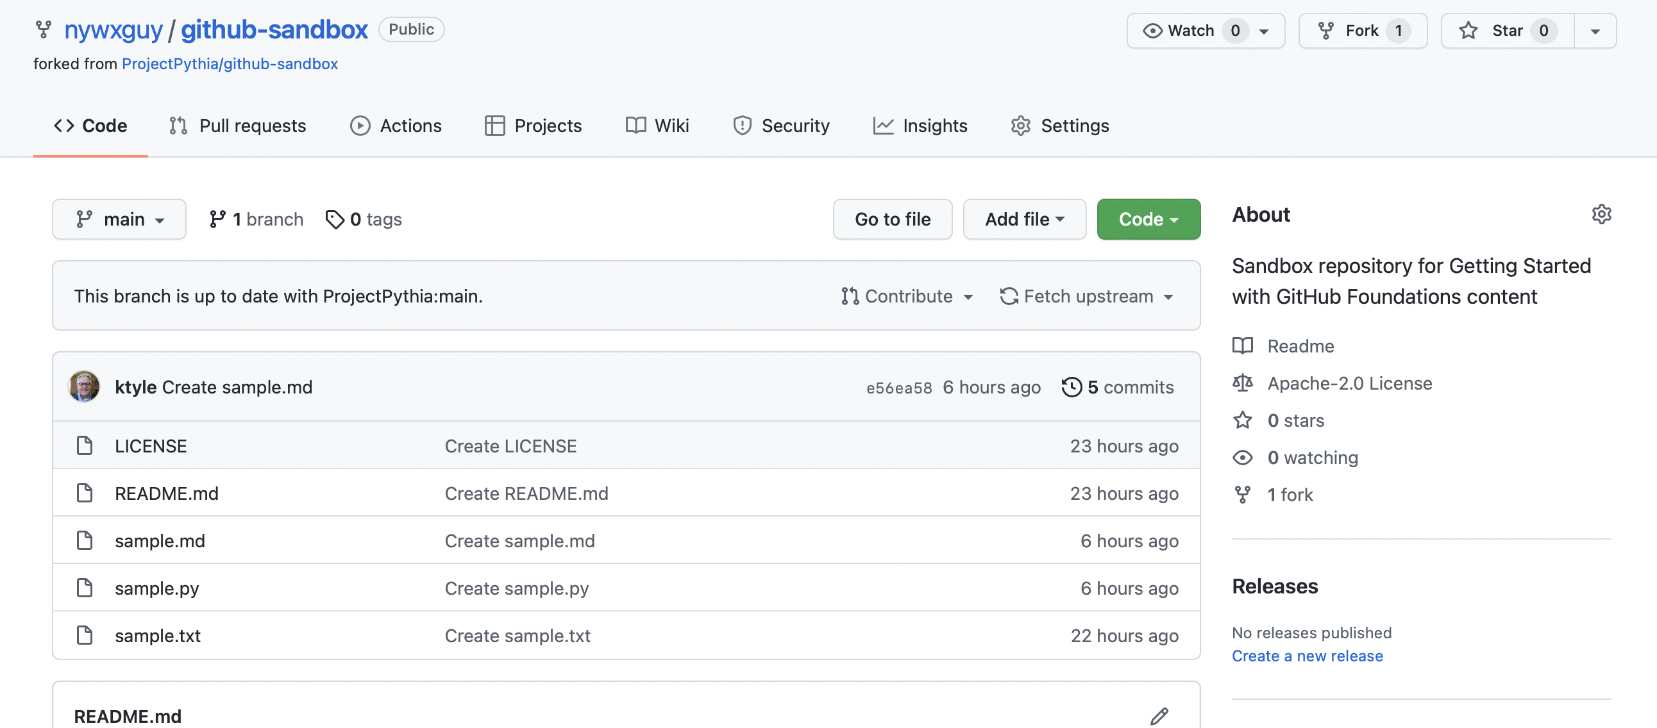Click the scale icon beside Apache-2.0 License
This screenshot has width=1657, height=728.
tap(1242, 383)
